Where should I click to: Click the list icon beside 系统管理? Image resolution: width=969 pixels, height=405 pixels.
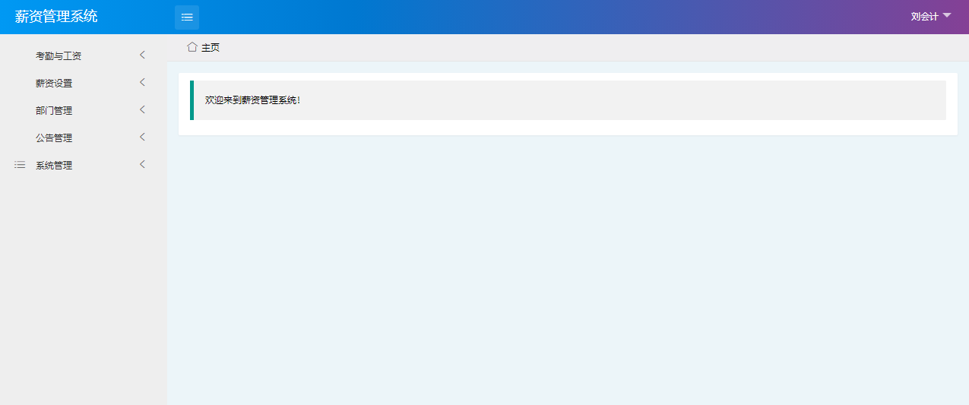[20, 165]
